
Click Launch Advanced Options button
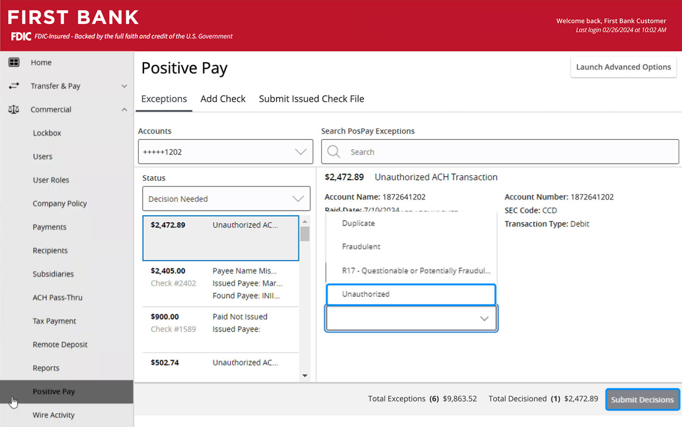click(623, 67)
